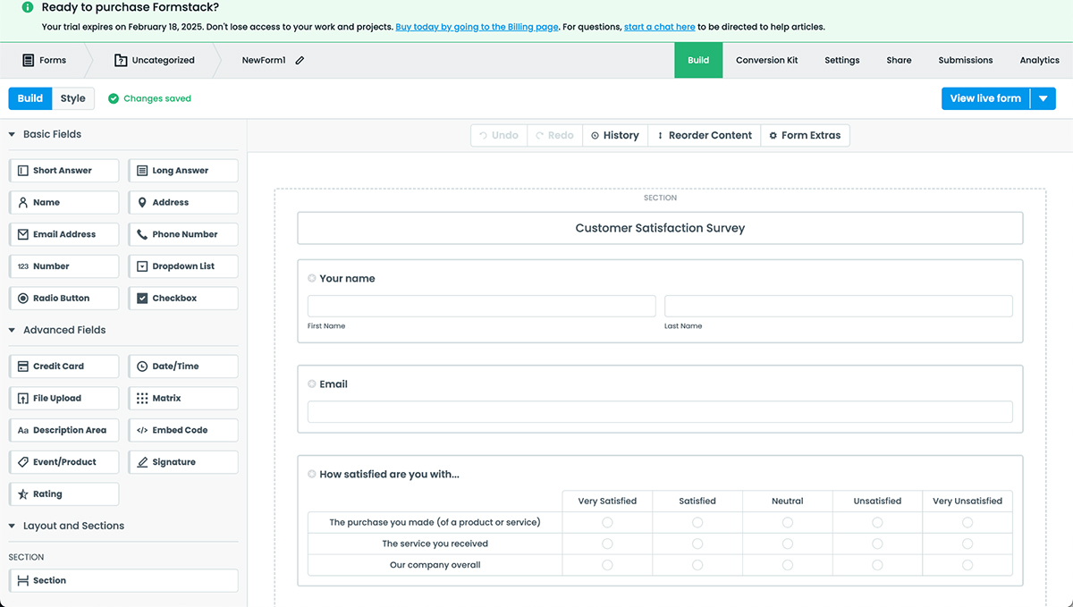1073x607 pixels.
Task: Pick the Date/Time field
Action: click(x=183, y=367)
